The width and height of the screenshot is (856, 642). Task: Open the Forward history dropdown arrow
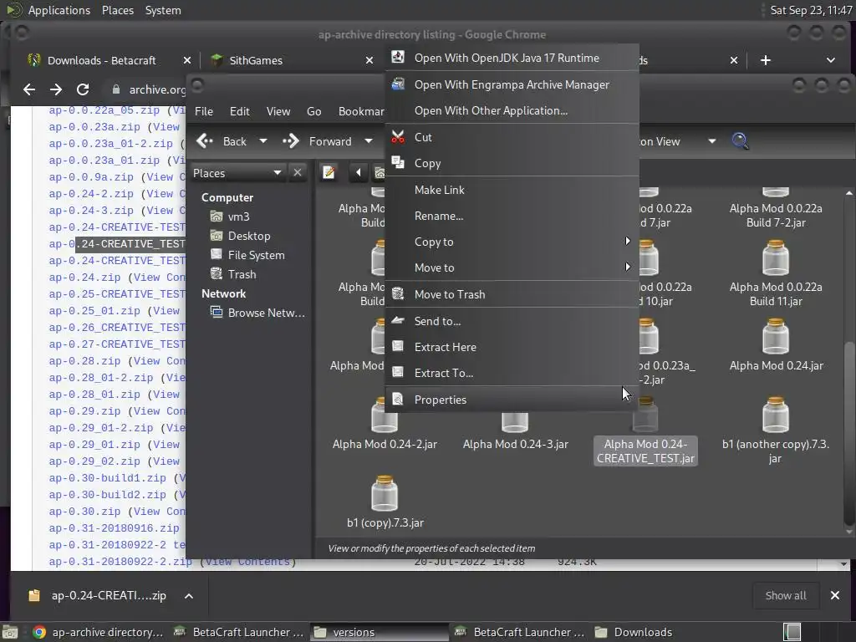click(369, 141)
